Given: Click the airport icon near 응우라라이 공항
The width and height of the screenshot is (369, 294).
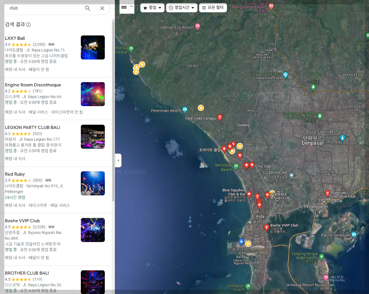Looking at the screenshot, I should [241, 241].
